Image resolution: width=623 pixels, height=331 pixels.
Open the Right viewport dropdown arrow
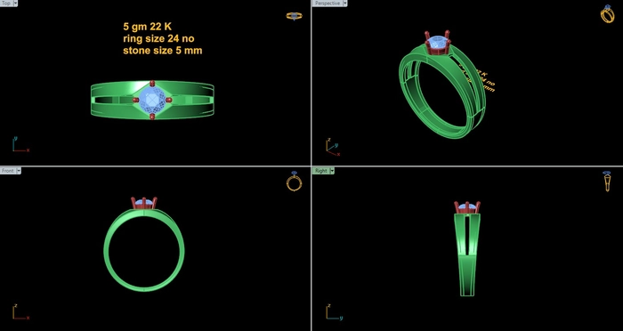332,171
